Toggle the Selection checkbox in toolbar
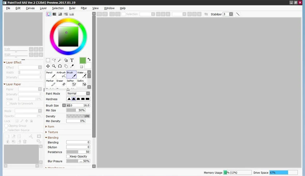The image size is (305, 176). [124, 14]
